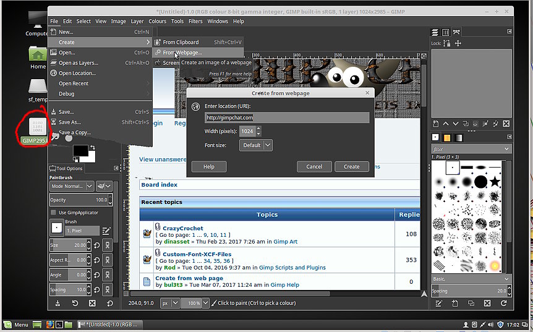Refresh brushes icon
Screen dimensions: 533x332
click(503, 303)
